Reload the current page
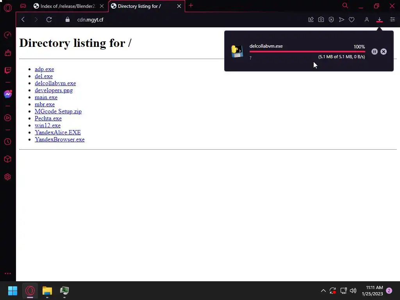The image size is (400, 300). click(x=49, y=20)
